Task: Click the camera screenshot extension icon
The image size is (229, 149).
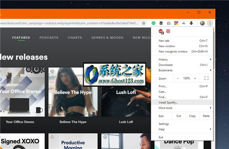Action: pyautogui.click(x=169, y=23)
